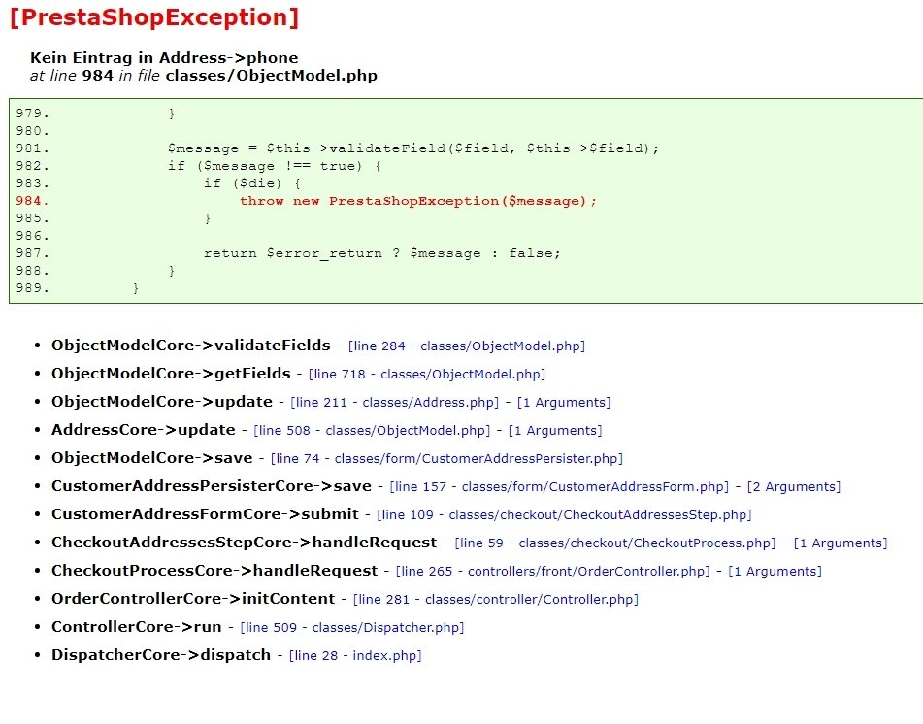Click DispatcherCore->dispatch trace entry
Viewport: 923px width, 724px height.
[x=161, y=656]
